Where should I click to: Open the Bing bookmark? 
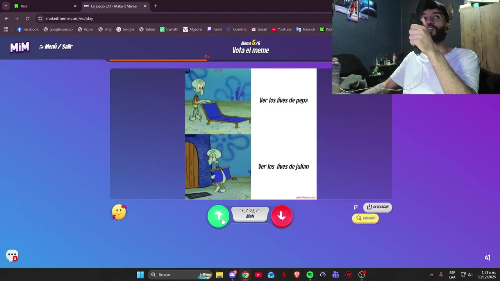click(x=105, y=29)
